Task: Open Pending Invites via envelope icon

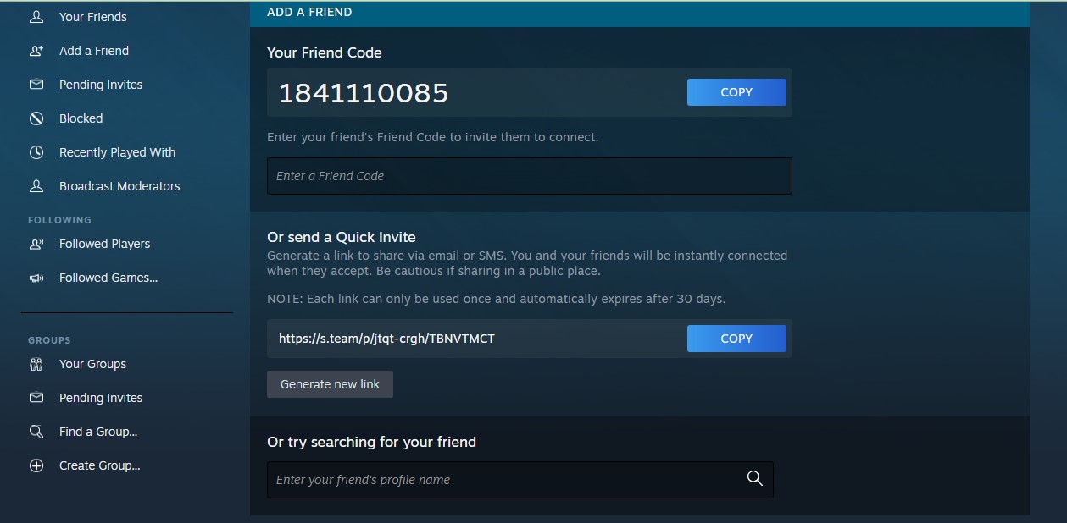Action: click(x=36, y=85)
